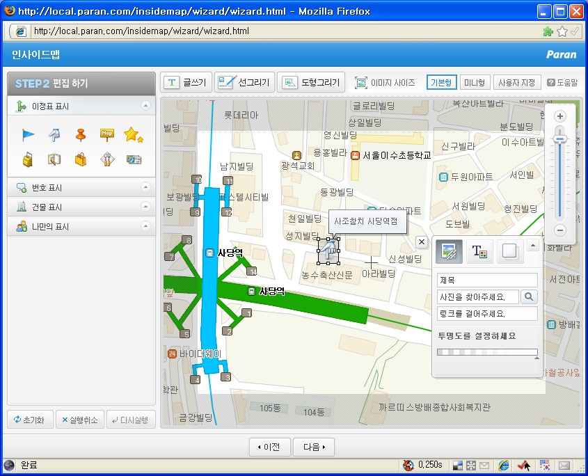Click the 글쓰기 text tool button

pos(186,82)
